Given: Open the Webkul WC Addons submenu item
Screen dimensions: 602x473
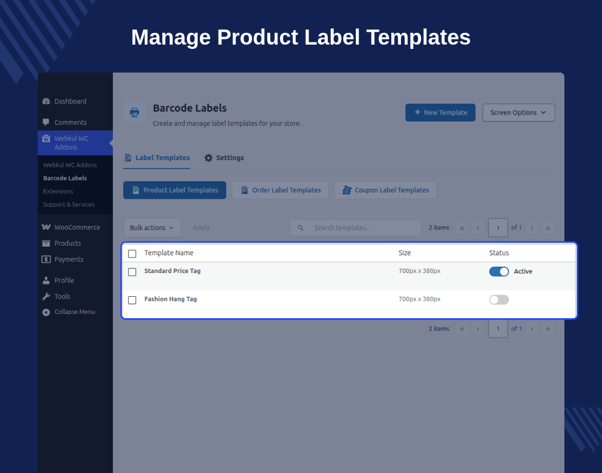Looking at the screenshot, I should [x=70, y=165].
